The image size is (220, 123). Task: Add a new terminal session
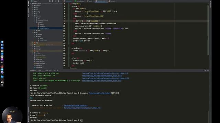click(x=55, y=71)
